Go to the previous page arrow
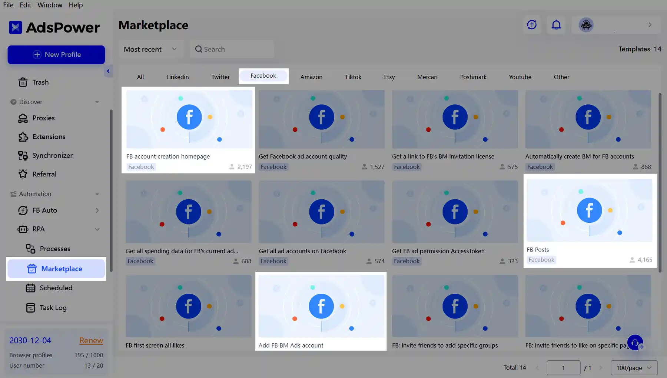 click(537, 368)
